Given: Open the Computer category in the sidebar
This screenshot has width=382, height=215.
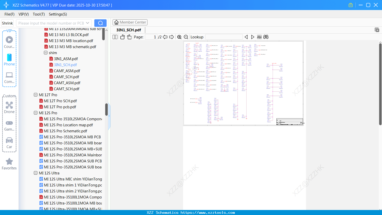Looking at the screenshot, I should tap(9, 78).
